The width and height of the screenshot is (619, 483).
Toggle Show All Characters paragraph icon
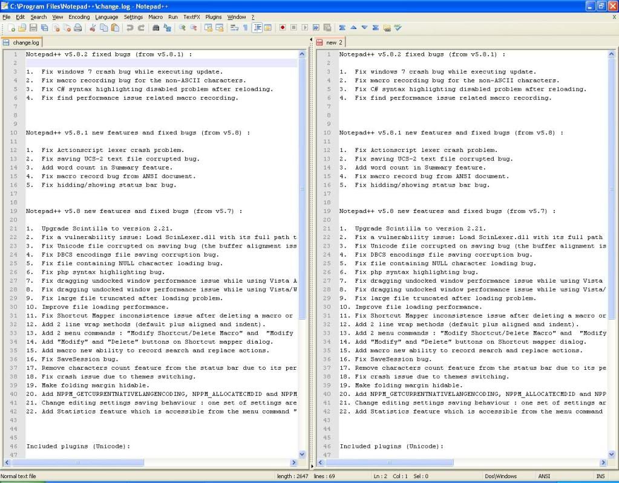pos(245,28)
